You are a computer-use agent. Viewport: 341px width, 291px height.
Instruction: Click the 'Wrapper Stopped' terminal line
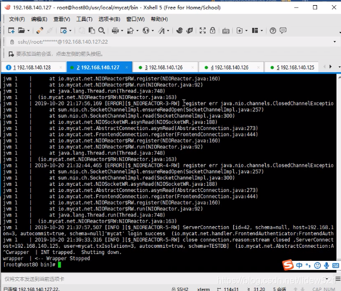[x=46, y=259]
